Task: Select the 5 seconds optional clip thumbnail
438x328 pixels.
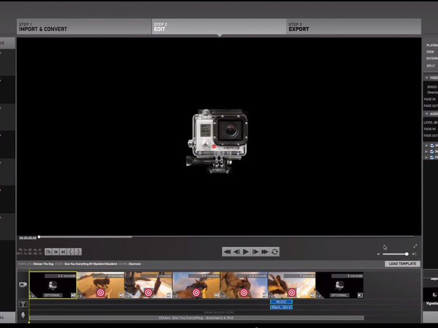Action: (340, 285)
